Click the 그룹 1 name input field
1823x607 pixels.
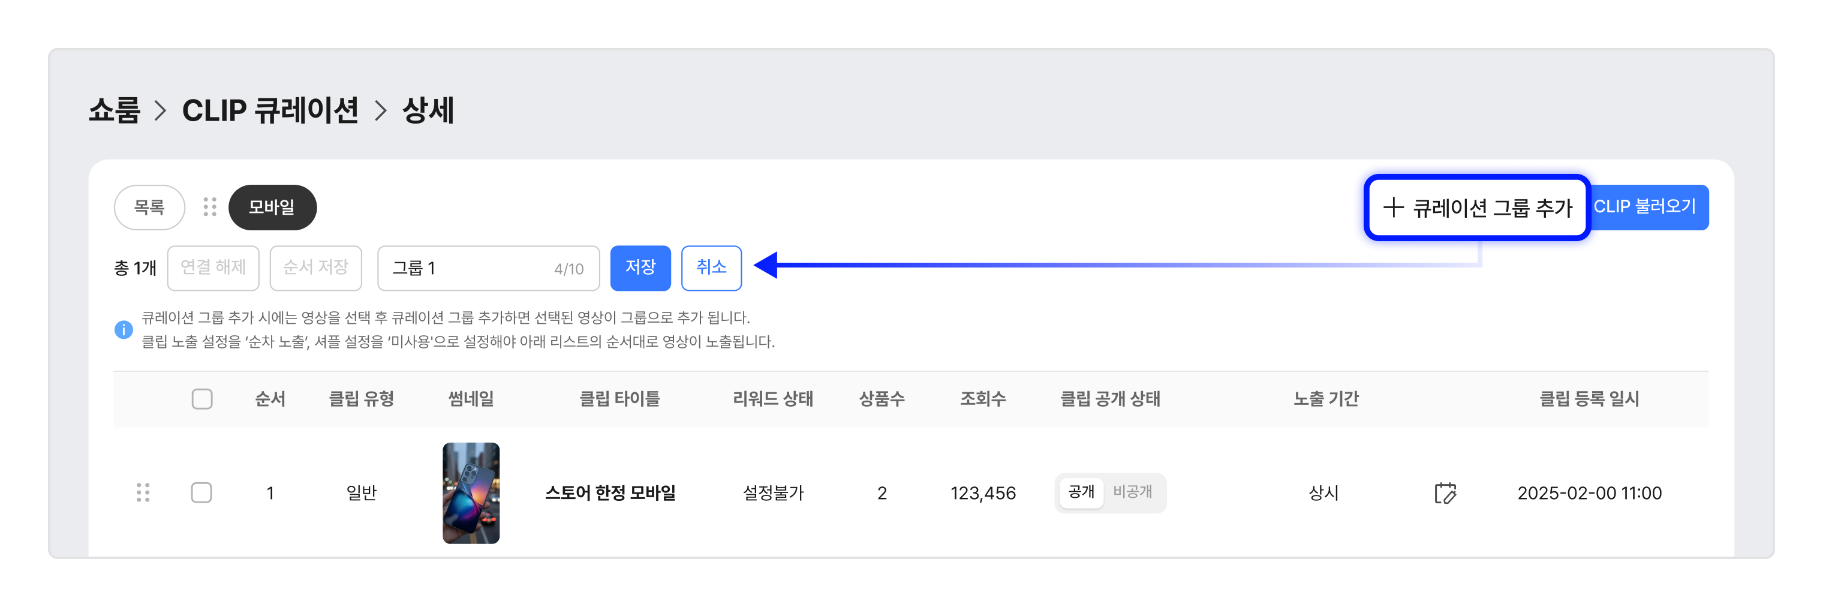pyautogui.click(x=488, y=268)
